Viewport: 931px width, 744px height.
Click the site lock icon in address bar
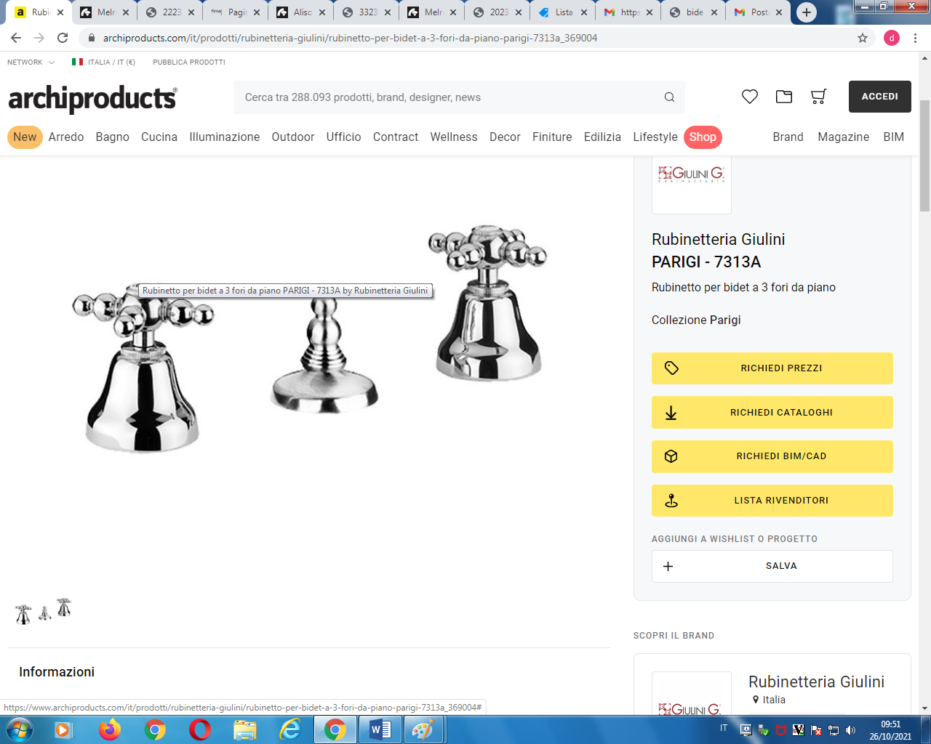click(x=92, y=38)
